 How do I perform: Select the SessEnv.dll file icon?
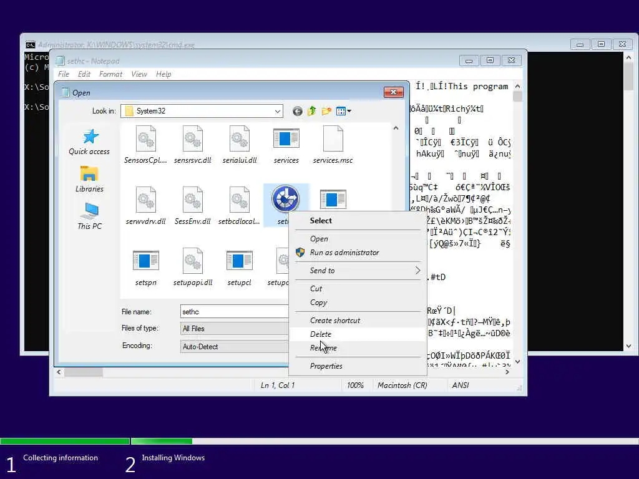pyautogui.click(x=192, y=200)
